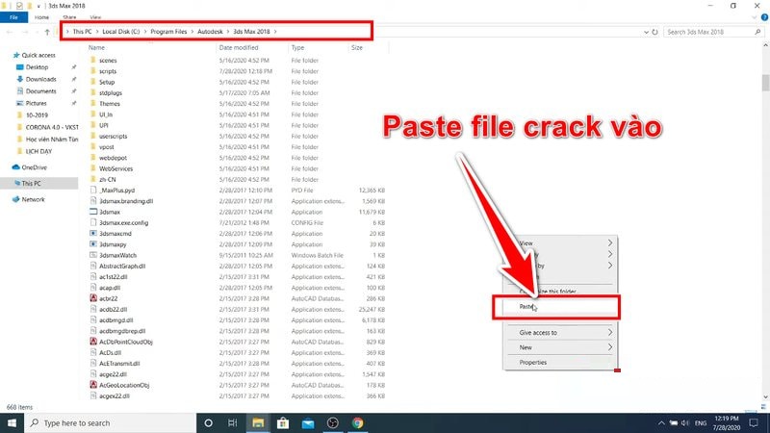The image size is (770, 433).
Task: Select the scripts folder icon
Action: pyautogui.click(x=93, y=70)
